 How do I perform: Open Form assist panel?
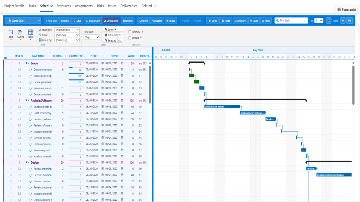tap(347, 10)
